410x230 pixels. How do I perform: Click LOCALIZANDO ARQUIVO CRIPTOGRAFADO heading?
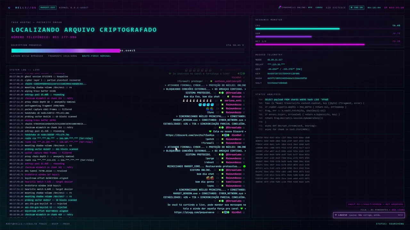point(84,30)
